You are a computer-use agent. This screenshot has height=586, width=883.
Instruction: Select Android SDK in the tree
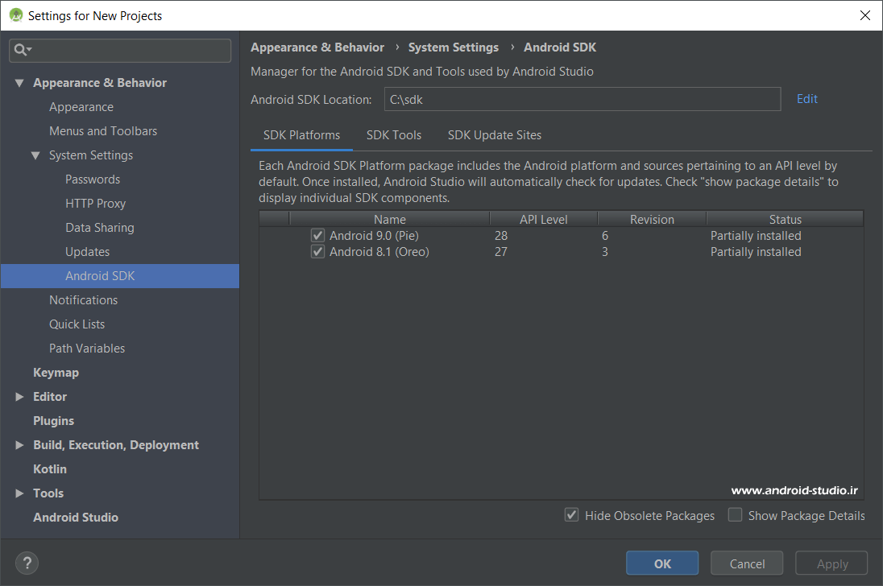(120, 276)
